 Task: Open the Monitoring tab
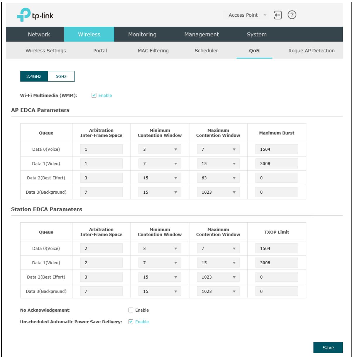tap(142, 34)
